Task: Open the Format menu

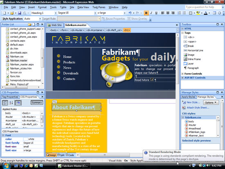Action: pos(42,7)
